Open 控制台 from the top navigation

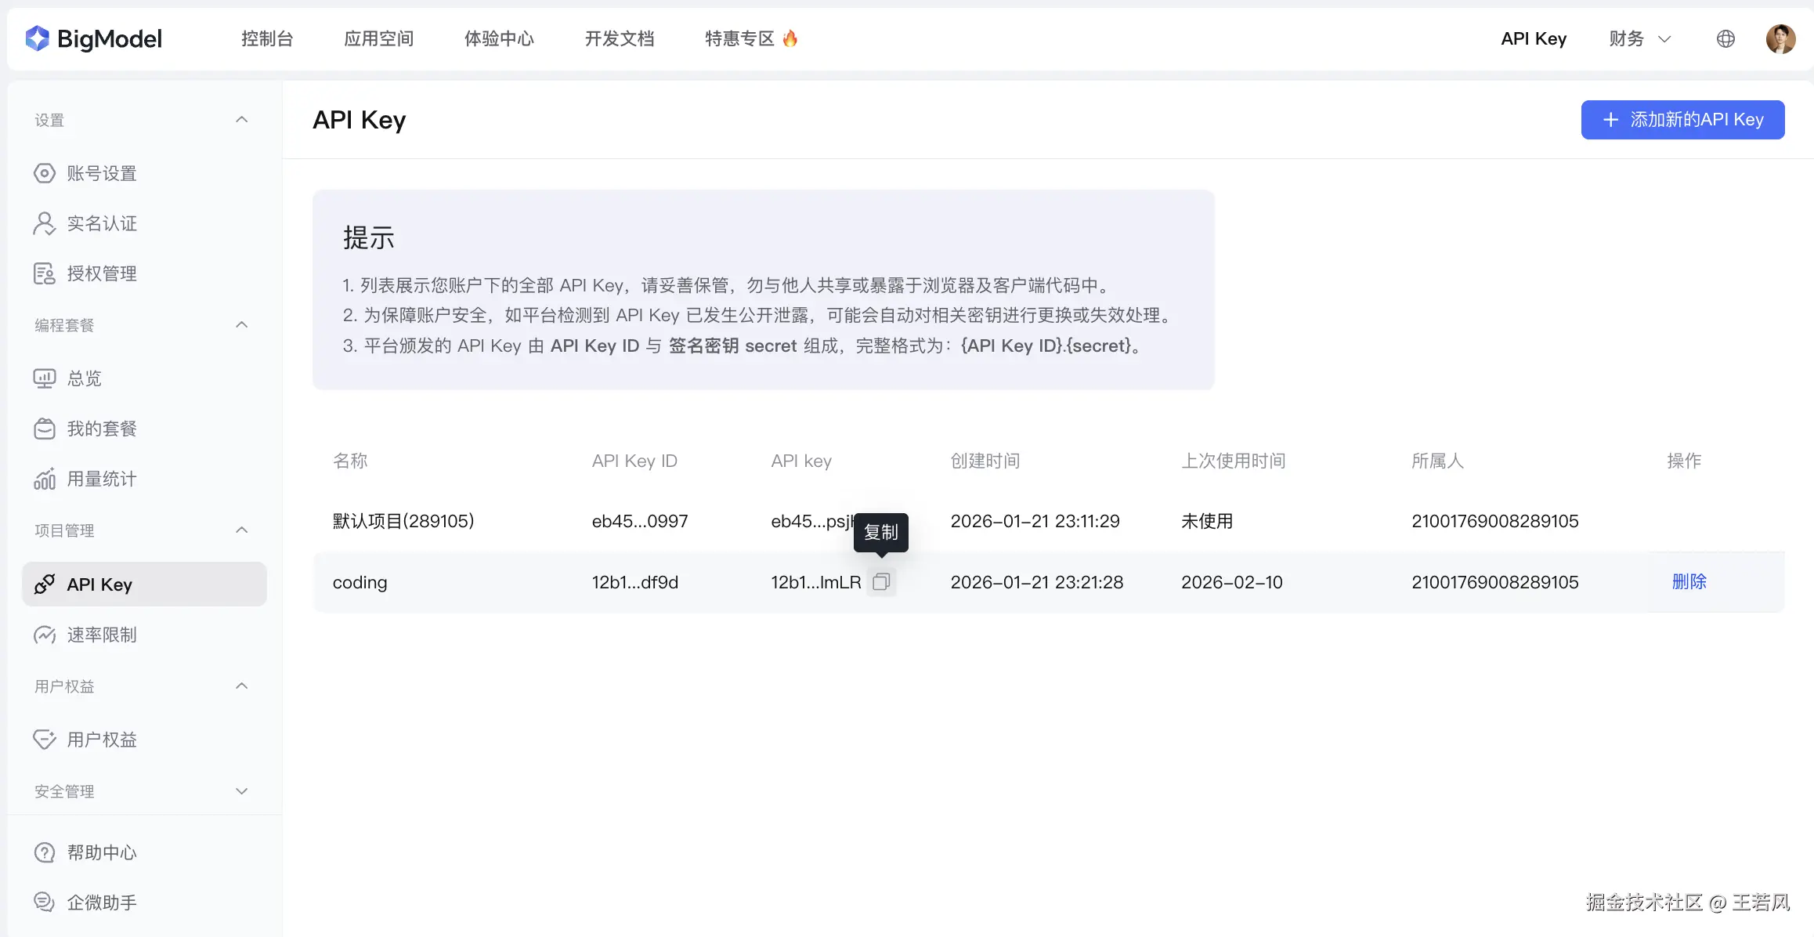click(267, 38)
